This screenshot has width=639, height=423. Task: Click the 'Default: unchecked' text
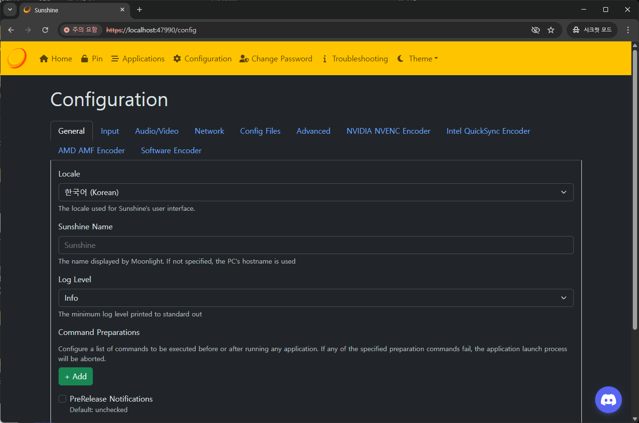(x=99, y=410)
